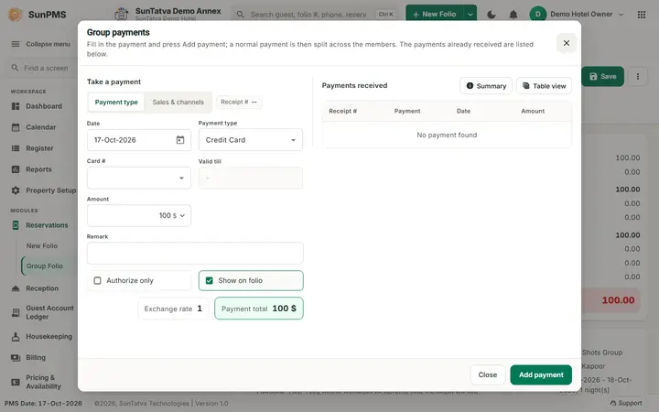Click the + New Folio button
Screen dimensions: 659x412
(435, 15)
